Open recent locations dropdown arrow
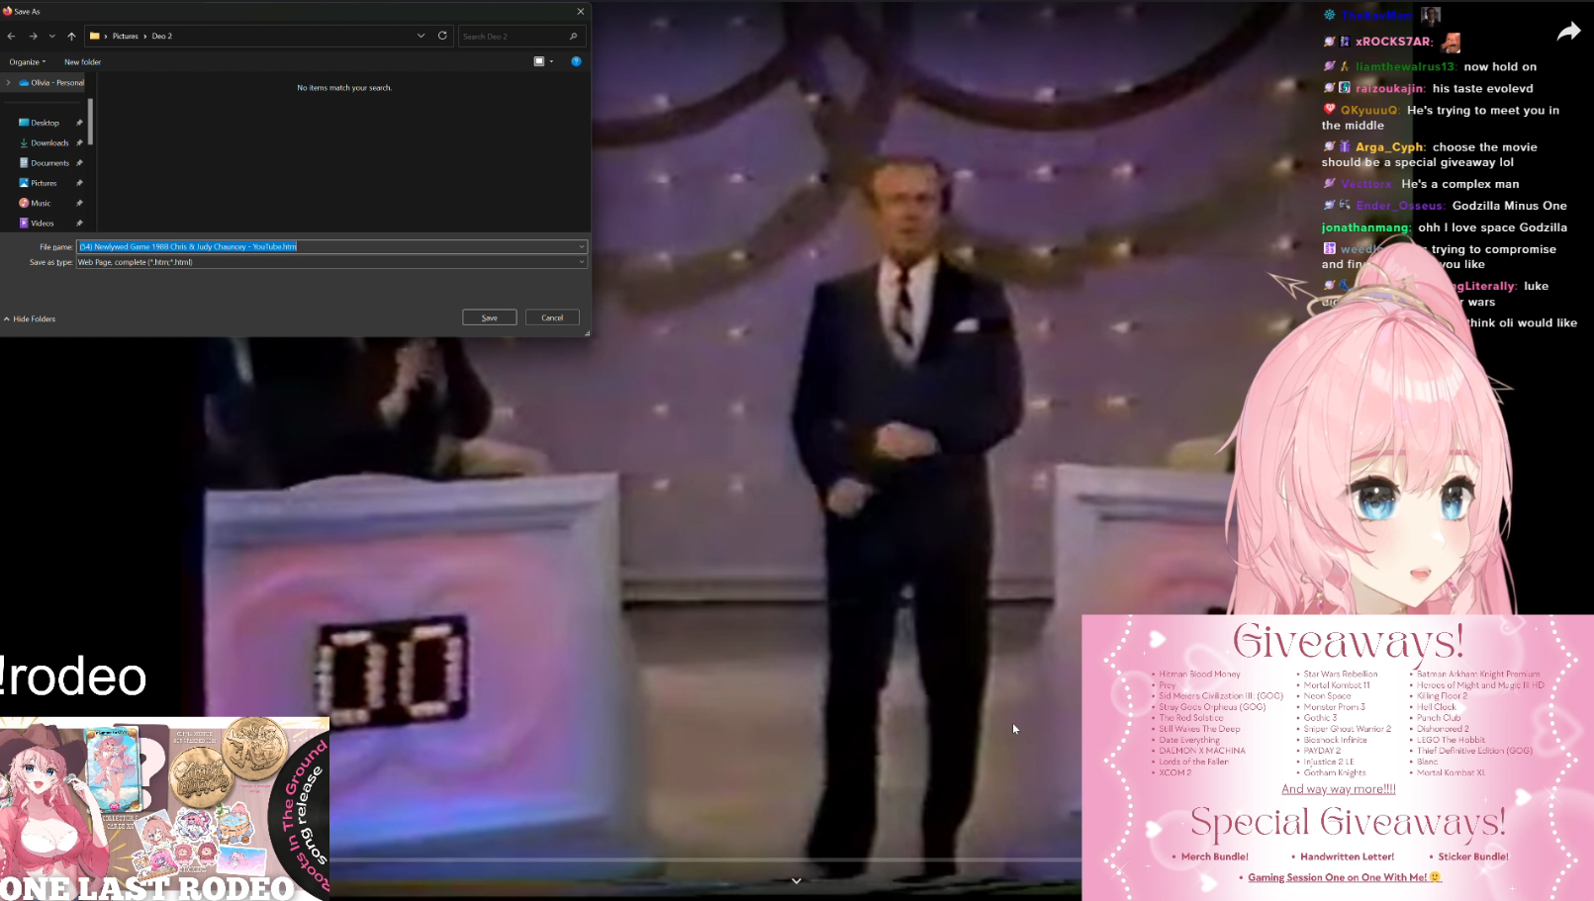 tap(52, 36)
